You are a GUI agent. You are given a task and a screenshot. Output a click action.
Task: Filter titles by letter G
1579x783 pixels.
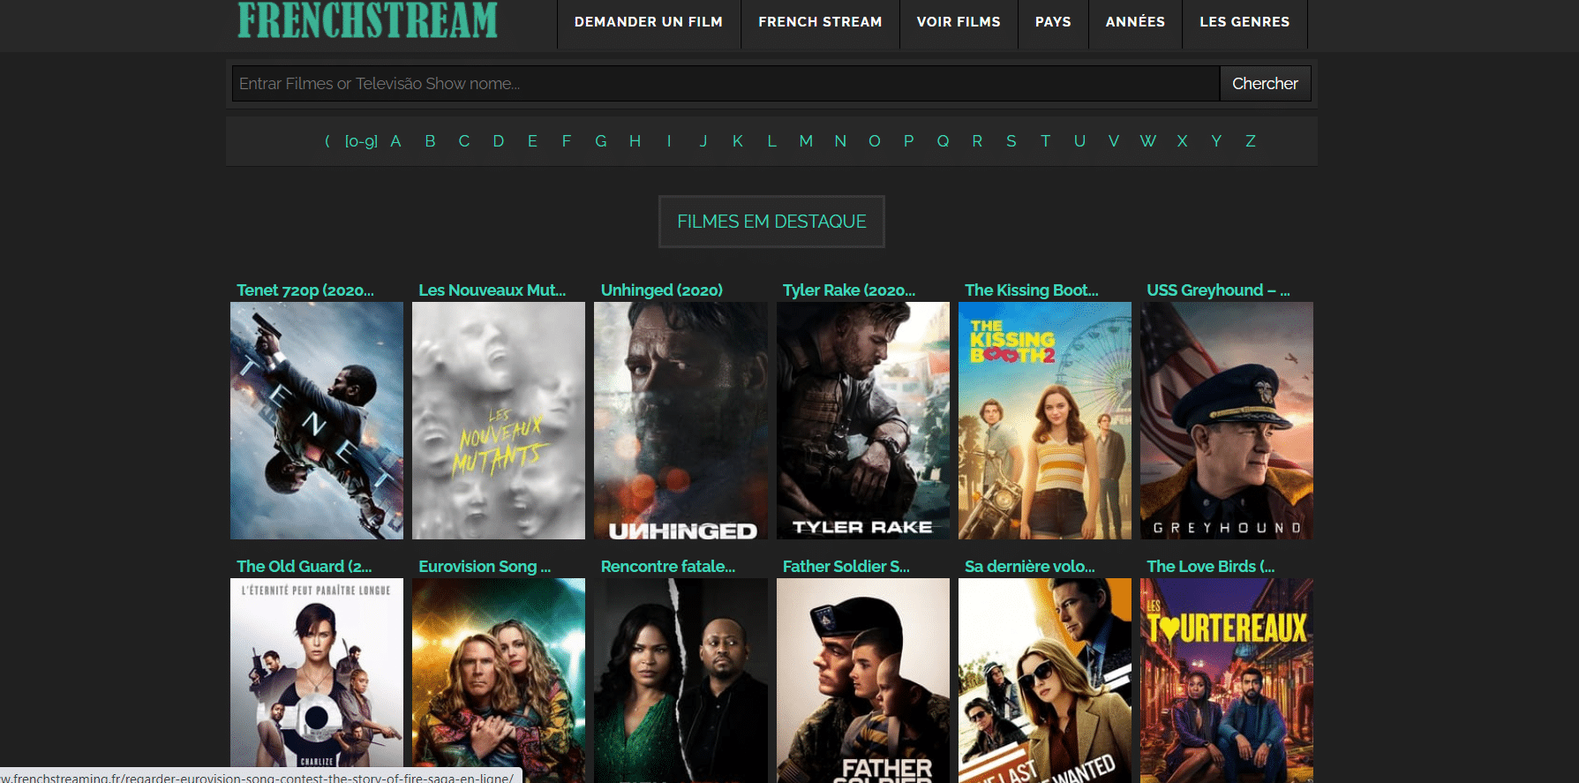(601, 141)
